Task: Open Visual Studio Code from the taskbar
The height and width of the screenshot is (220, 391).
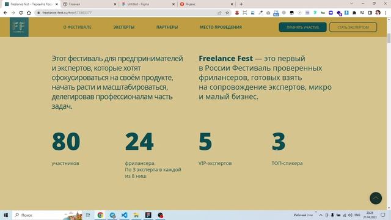Action: [124, 215]
